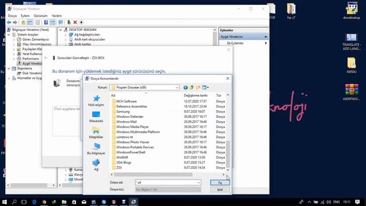The width and height of the screenshot is (366, 206).
Task: Go back in driver update wizard
Action: click(x=46, y=58)
